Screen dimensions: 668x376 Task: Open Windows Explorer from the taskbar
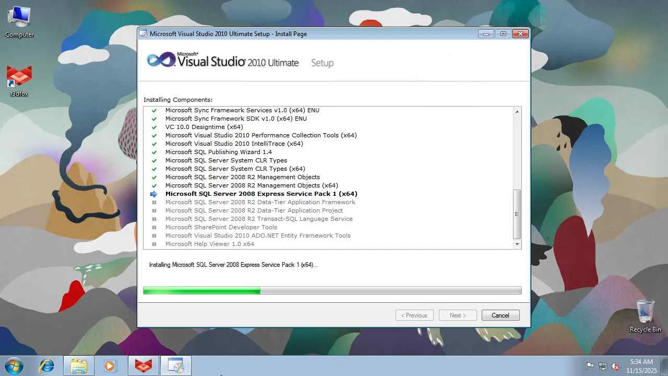point(79,366)
